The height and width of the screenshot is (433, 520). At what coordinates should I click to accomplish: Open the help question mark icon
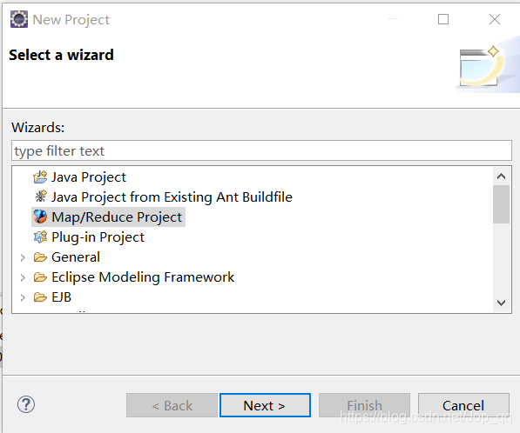coord(26,404)
